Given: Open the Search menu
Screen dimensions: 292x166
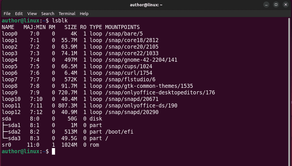Looking at the screenshot, I should 48,13.
